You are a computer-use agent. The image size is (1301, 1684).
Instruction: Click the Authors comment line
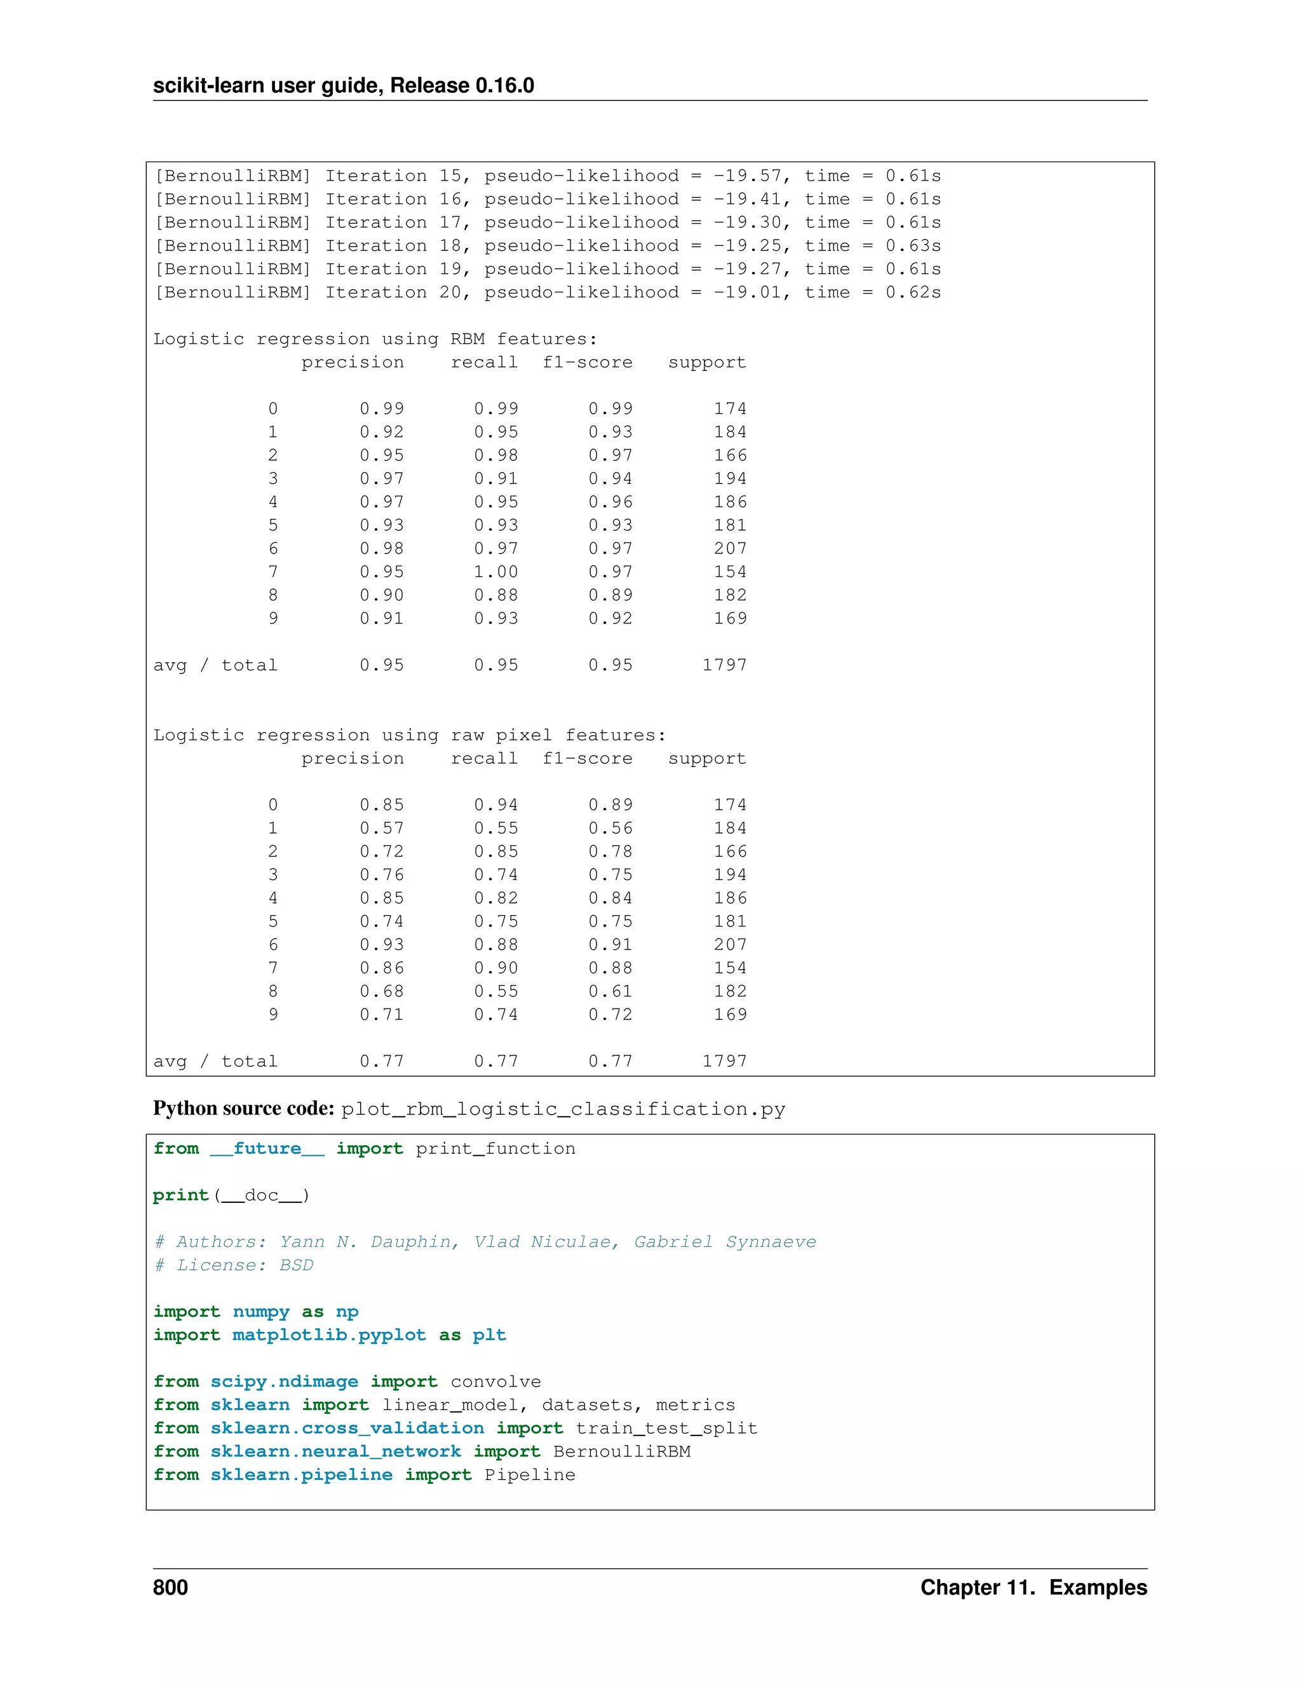click(x=485, y=1242)
